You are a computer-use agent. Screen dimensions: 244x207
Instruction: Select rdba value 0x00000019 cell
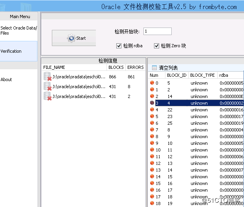(x=231, y=123)
